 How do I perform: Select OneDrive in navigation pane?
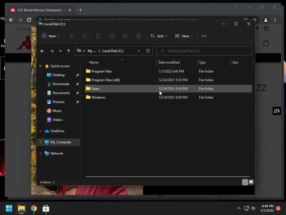[57, 131]
